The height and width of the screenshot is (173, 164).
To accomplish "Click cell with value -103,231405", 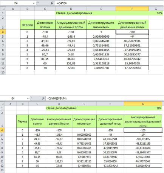I will (143, 139).
